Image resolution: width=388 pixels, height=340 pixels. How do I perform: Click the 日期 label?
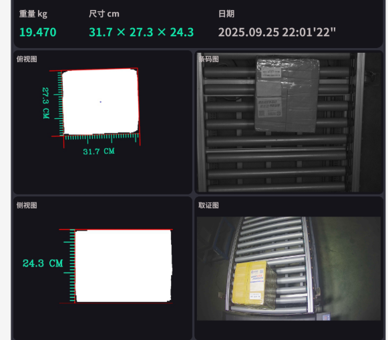tap(226, 14)
